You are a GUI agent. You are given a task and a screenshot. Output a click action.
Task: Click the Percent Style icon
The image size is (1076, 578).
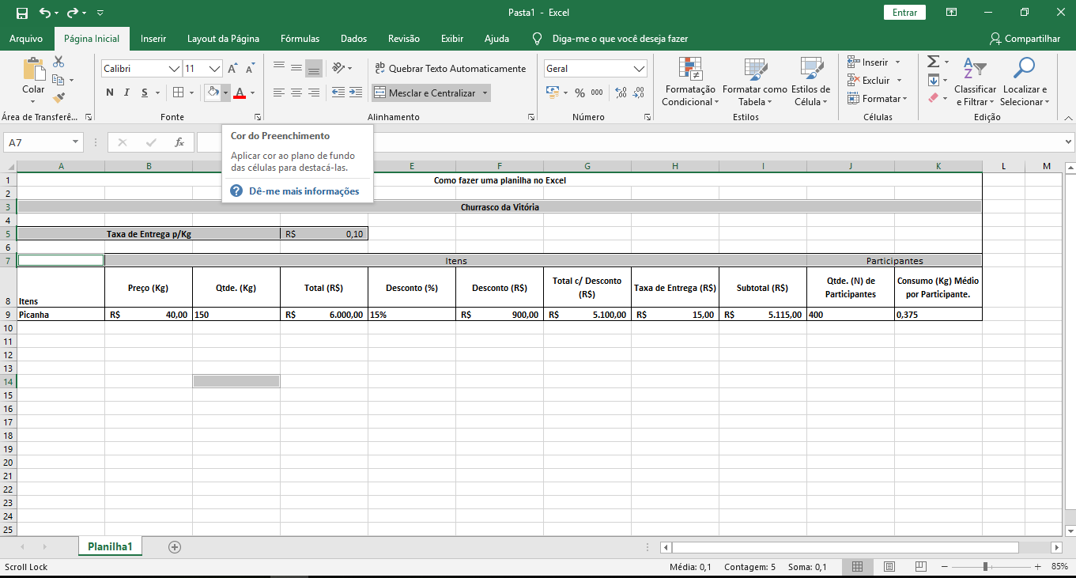(580, 93)
